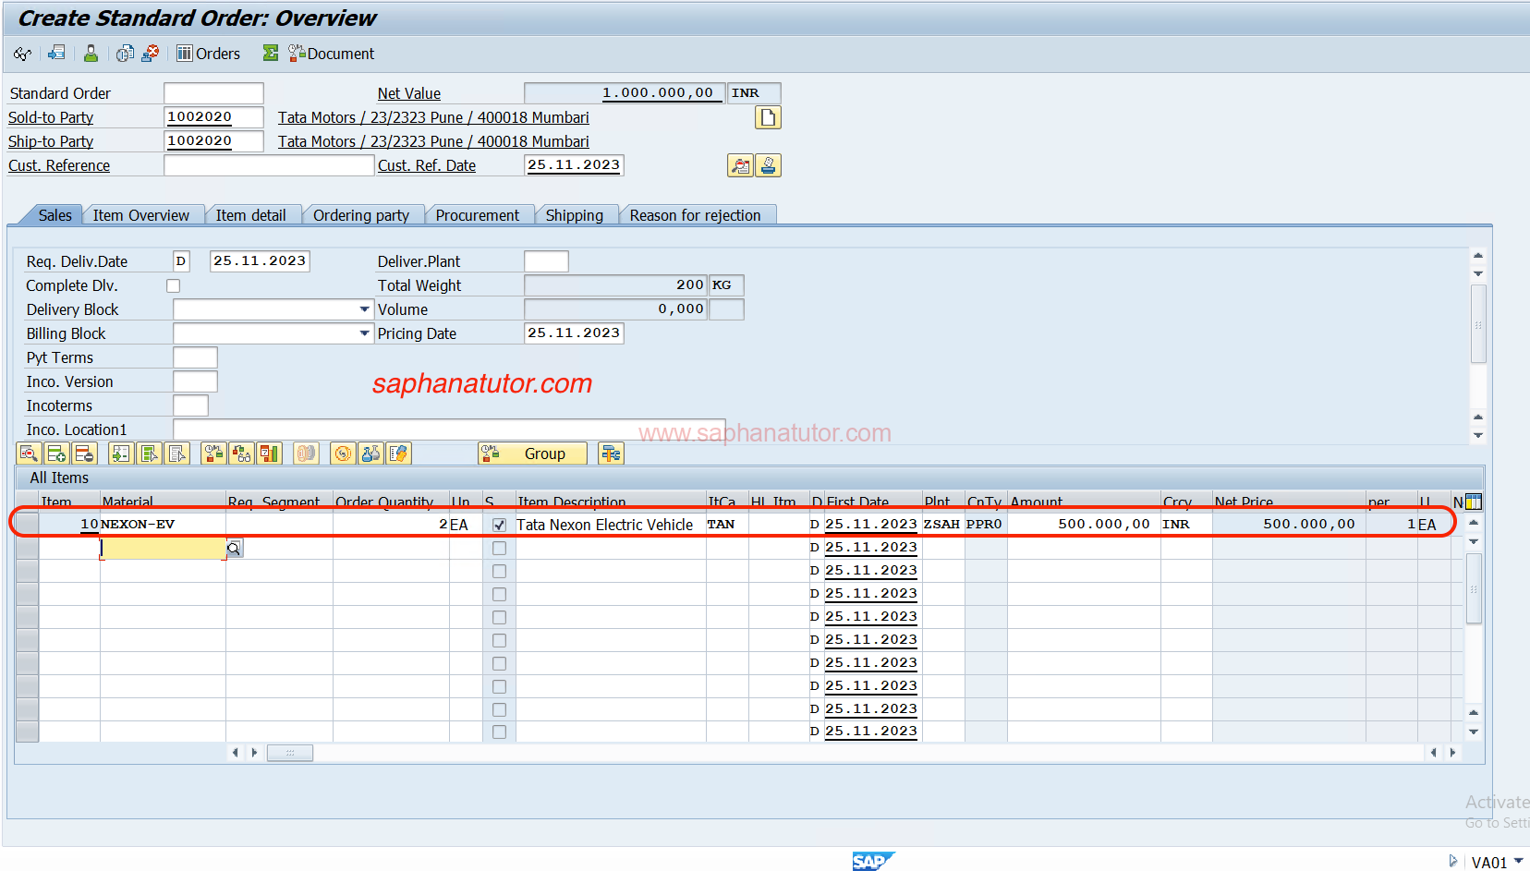The height and width of the screenshot is (871, 1530).
Task: Switch to the Sales tab
Action: pyautogui.click(x=55, y=215)
